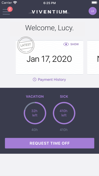Tap the 40h vacation total label

35,130
